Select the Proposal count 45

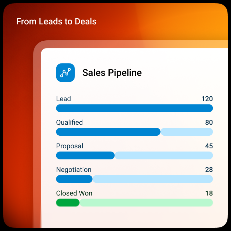point(209,146)
